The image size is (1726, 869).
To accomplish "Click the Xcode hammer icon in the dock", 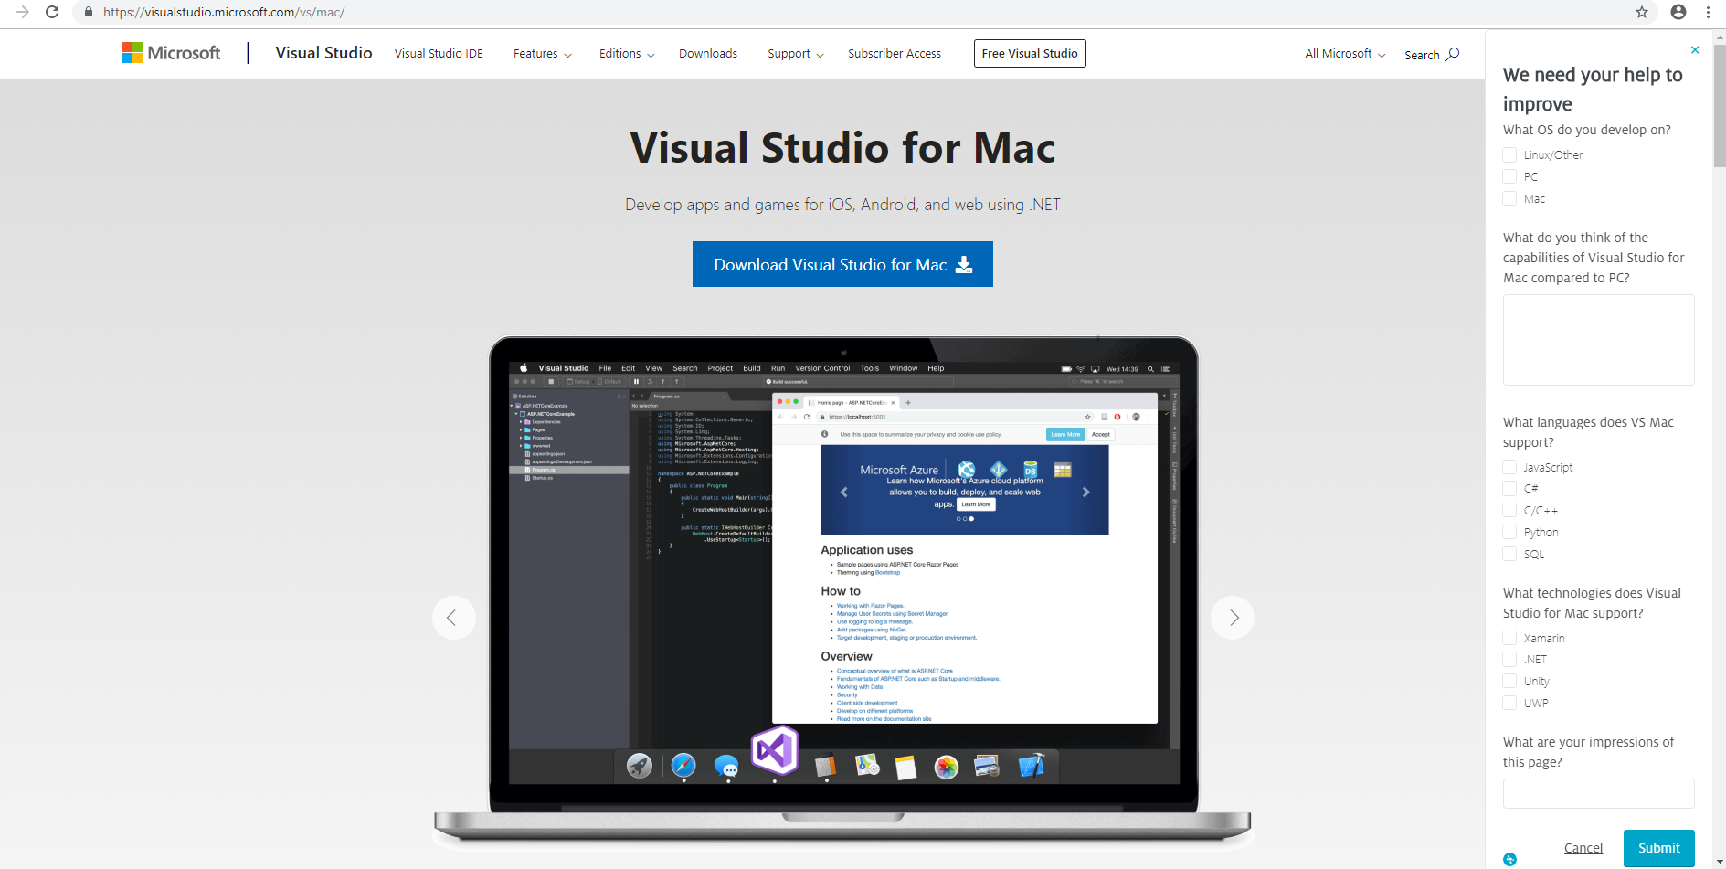I will tap(1032, 766).
